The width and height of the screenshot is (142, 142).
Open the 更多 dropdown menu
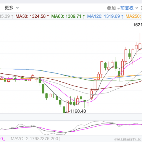click(x=12, y=8)
